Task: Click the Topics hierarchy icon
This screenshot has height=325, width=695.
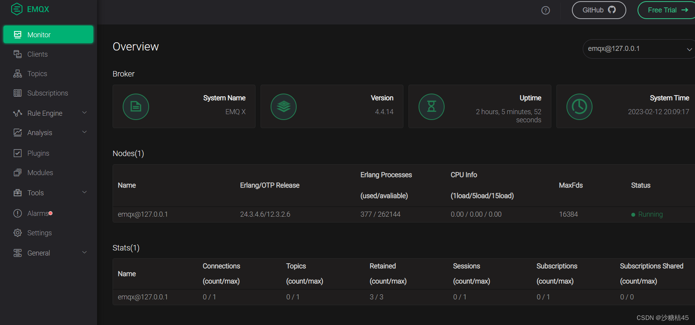Action: click(17, 73)
